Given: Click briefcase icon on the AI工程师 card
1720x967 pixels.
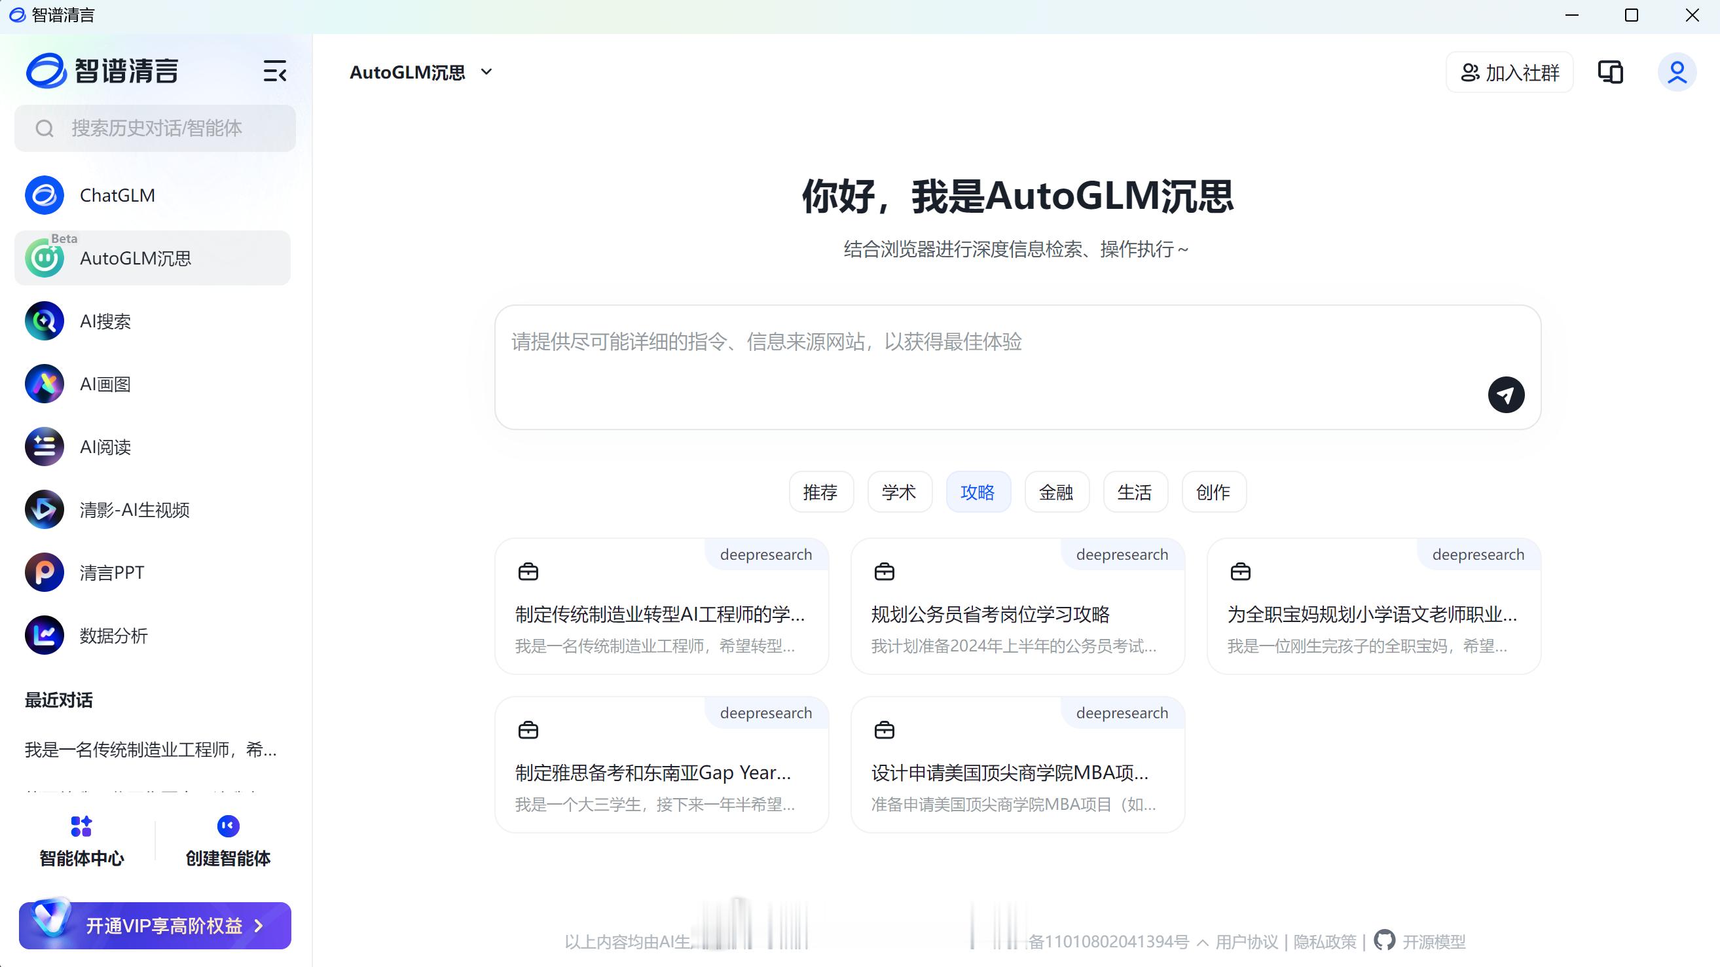Looking at the screenshot, I should click(x=528, y=572).
